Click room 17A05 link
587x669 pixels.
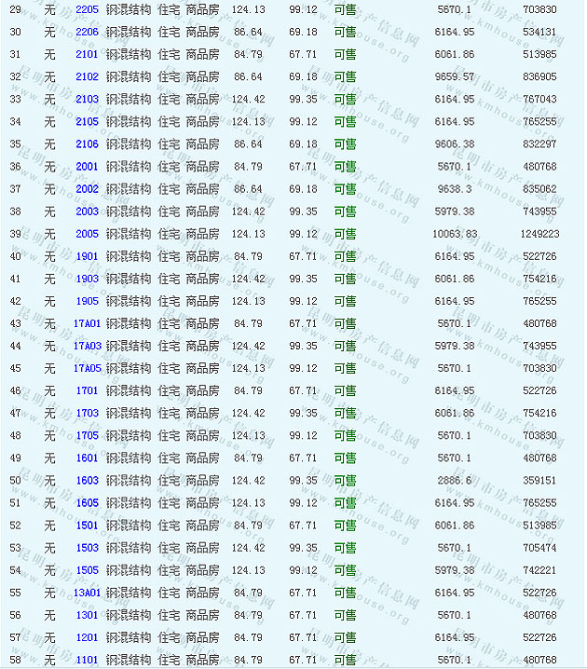pyautogui.click(x=86, y=368)
